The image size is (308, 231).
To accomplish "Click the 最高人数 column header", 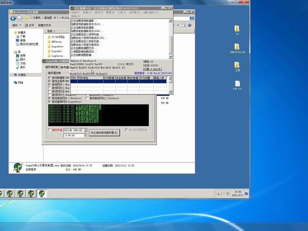I will point(160,78).
